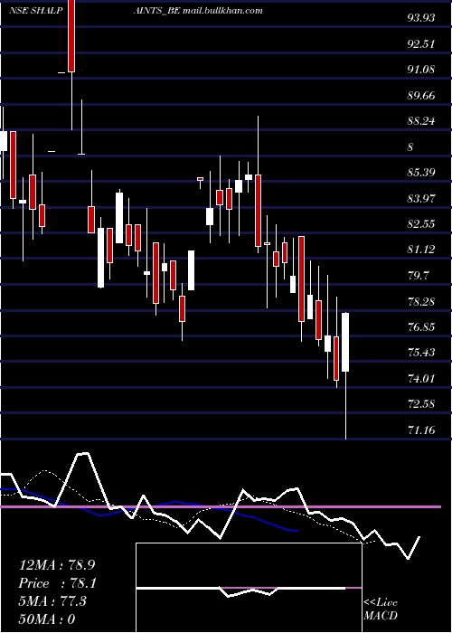This screenshot has height=633, width=452.
Task: Select the 85.39 price axis label
Action: click(x=421, y=173)
